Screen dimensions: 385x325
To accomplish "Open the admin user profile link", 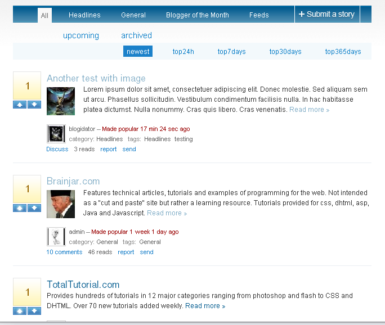I will 77,232.
